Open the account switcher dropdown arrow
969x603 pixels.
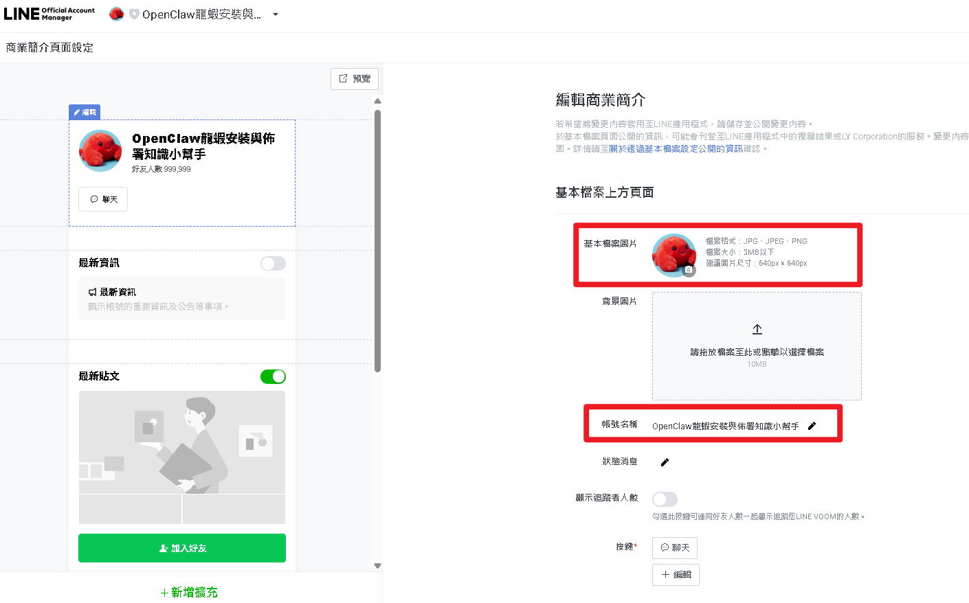click(276, 14)
